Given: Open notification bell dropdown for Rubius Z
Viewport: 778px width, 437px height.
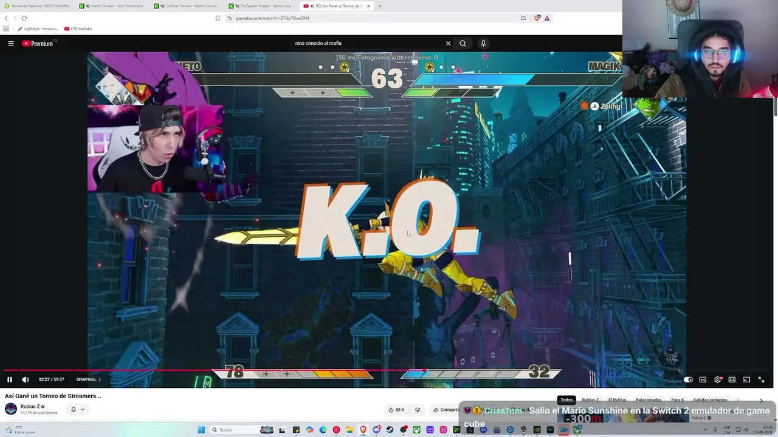Looking at the screenshot, I should point(77,409).
